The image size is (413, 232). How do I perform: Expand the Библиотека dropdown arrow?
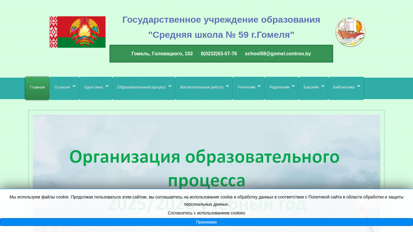pos(359,86)
